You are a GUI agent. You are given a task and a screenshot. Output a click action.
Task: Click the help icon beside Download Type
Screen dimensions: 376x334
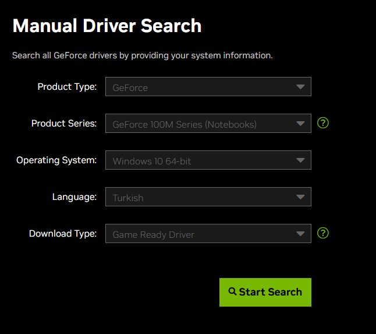(x=323, y=233)
